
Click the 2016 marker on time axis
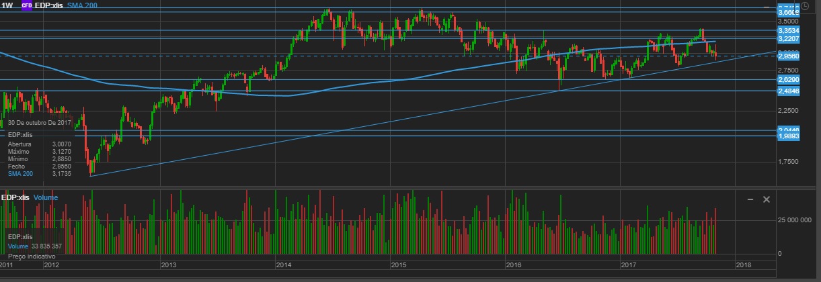514,265
